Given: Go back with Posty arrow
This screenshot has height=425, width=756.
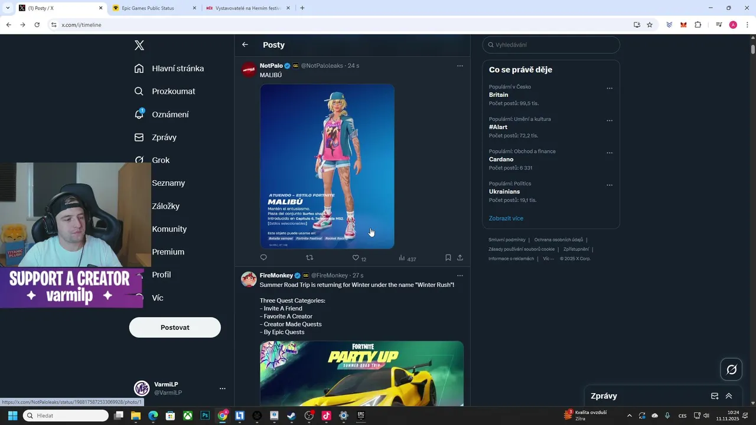Looking at the screenshot, I should tap(245, 45).
